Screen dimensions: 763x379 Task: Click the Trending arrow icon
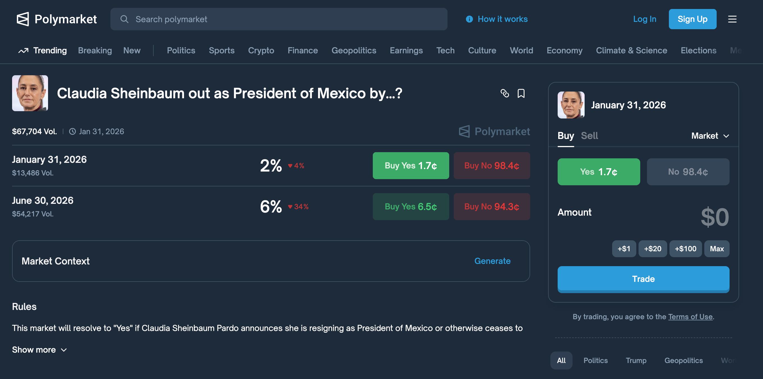click(23, 51)
